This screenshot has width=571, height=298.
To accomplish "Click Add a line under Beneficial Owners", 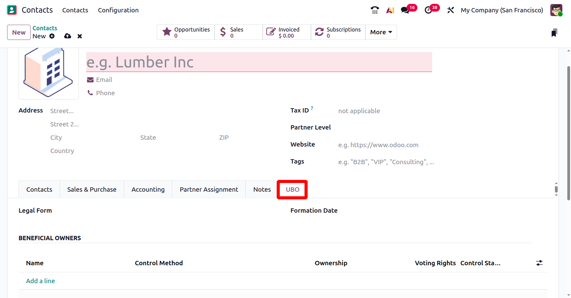I will coord(40,281).
